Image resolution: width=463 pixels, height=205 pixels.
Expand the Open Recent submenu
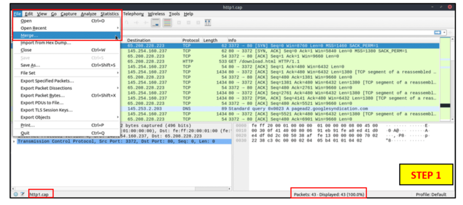click(117, 28)
